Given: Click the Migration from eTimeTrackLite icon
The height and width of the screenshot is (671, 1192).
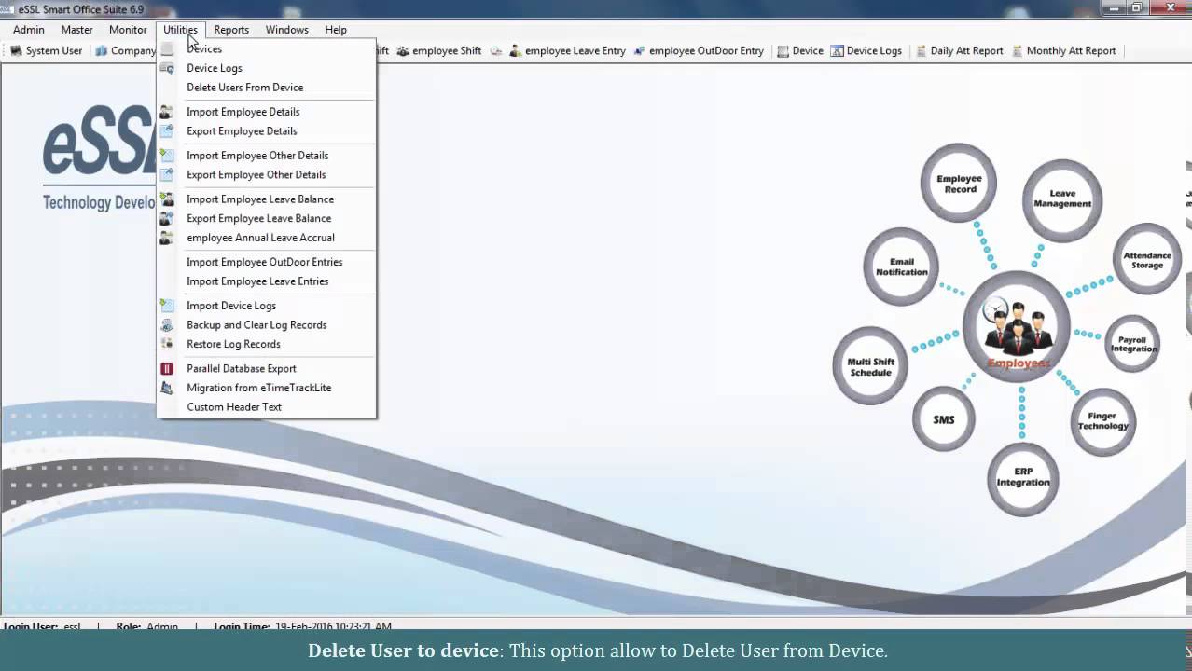Looking at the screenshot, I should click(167, 389).
